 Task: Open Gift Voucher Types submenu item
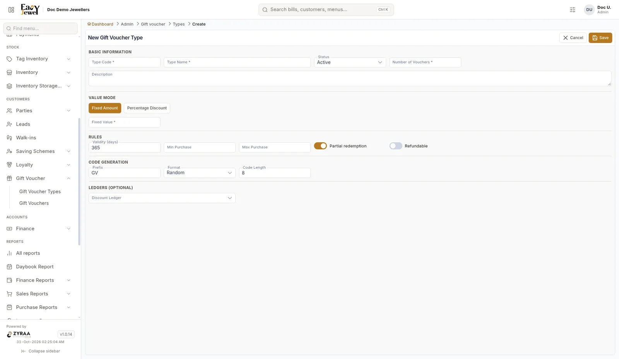[x=40, y=191]
